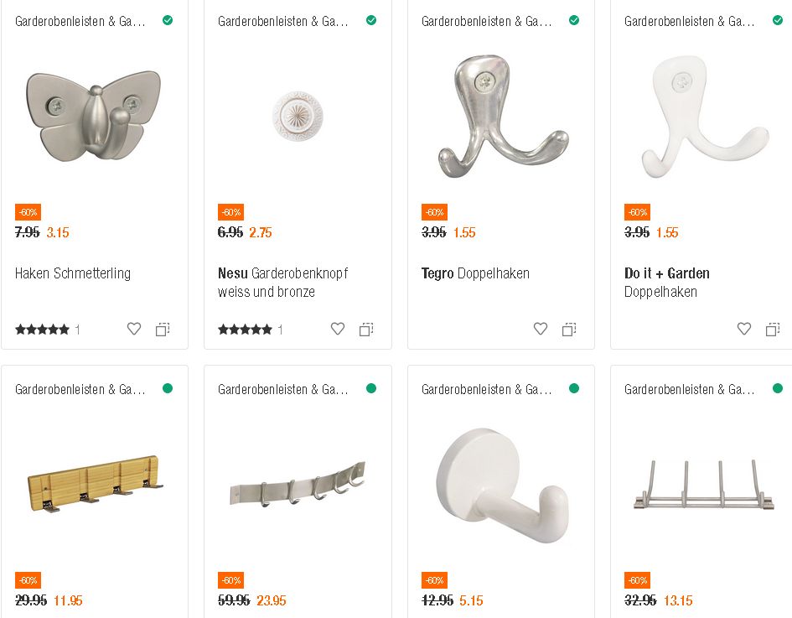Save Do it + Garden Doppelhaken to wishlist
This screenshot has height=618, width=792.
(744, 329)
